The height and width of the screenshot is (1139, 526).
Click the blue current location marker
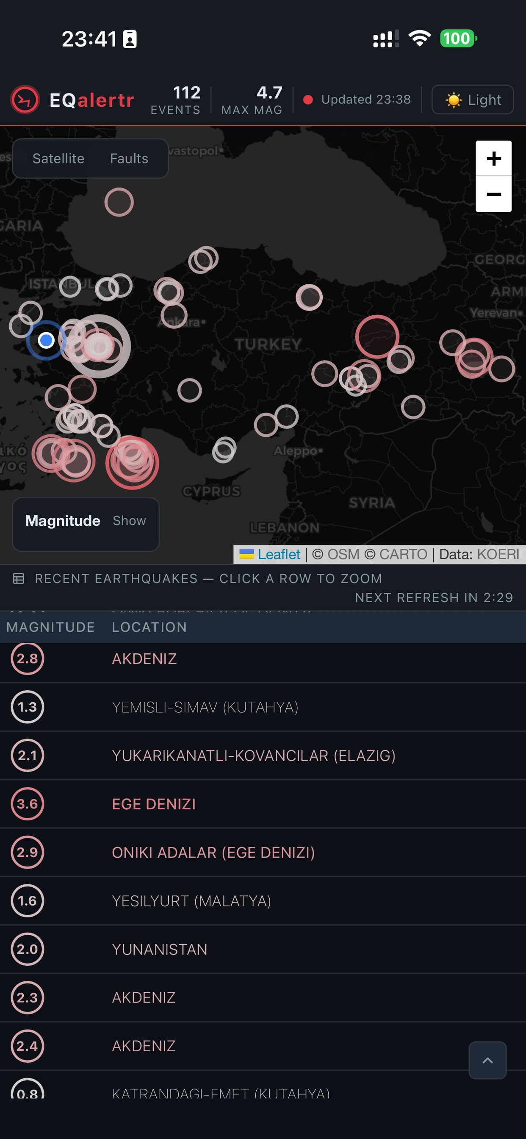[46, 340]
